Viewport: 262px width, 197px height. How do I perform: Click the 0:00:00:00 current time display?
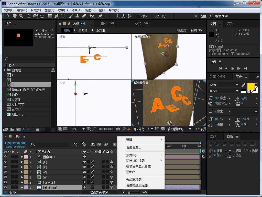tap(16, 143)
